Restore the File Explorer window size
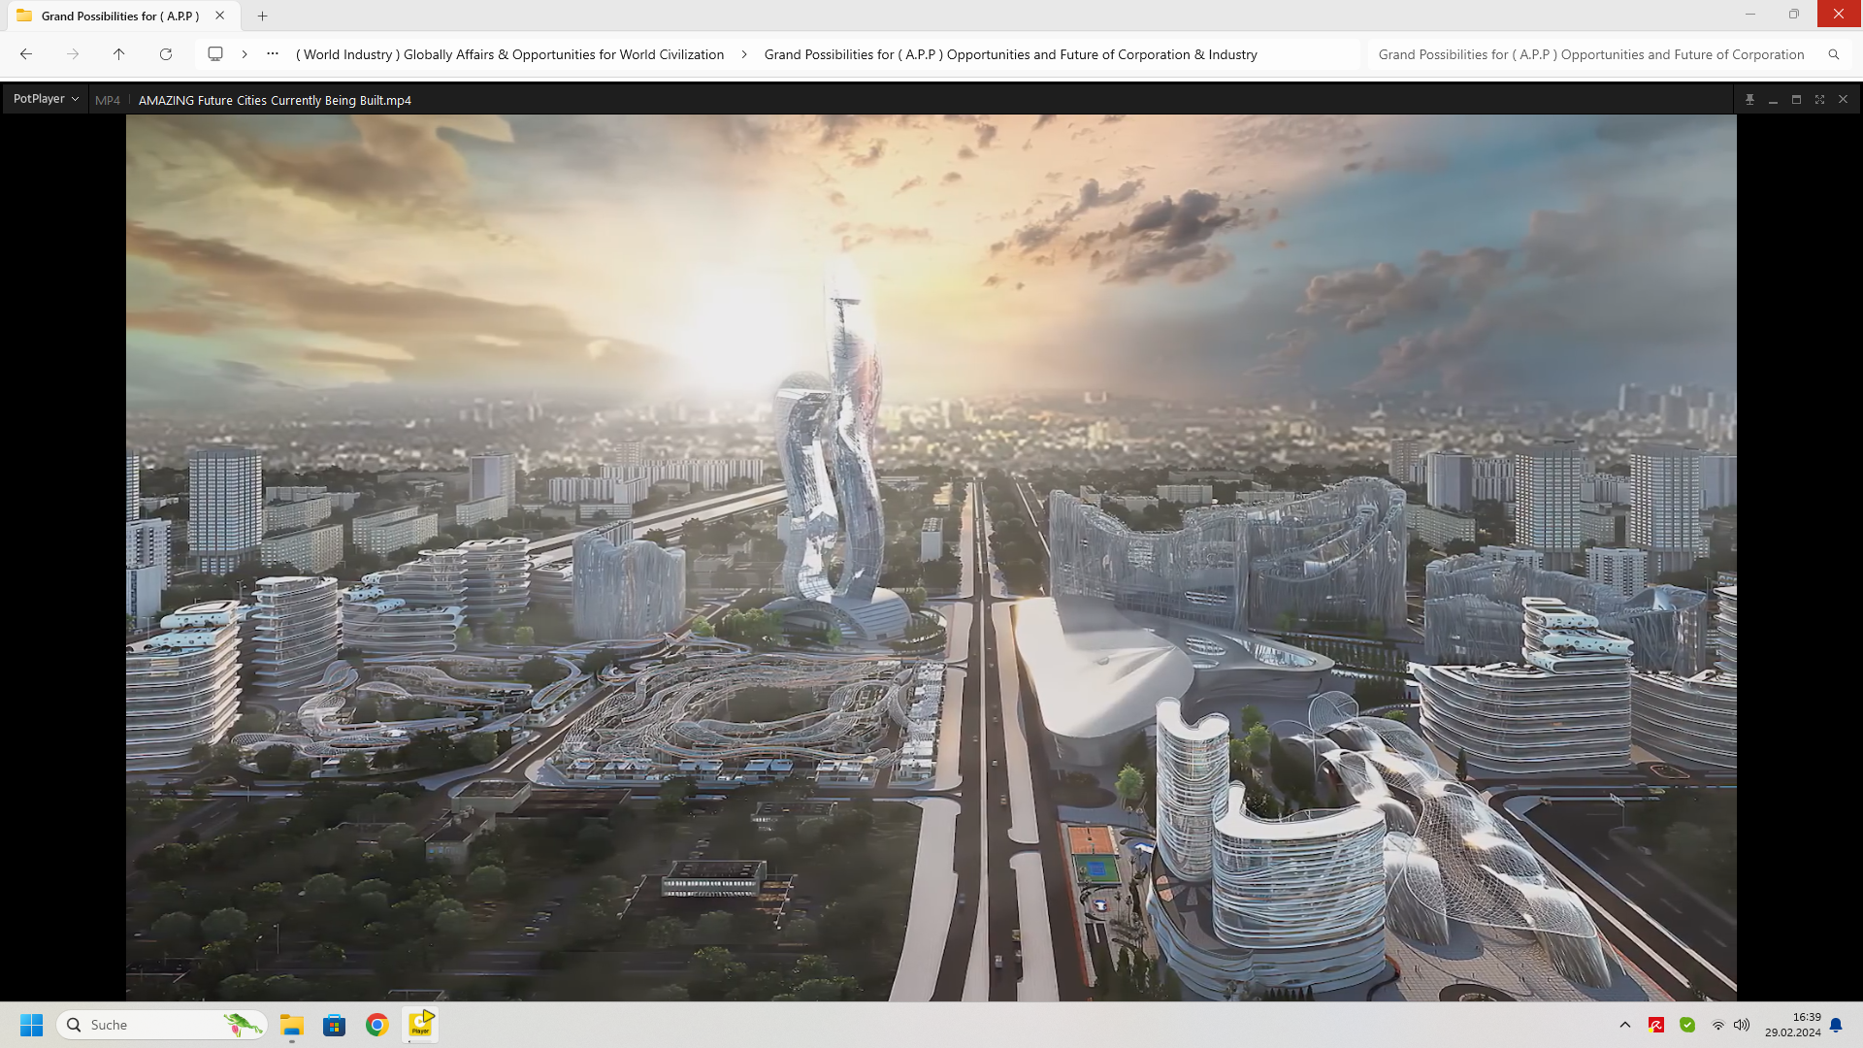This screenshot has width=1863, height=1048. [x=1794, y=14]
